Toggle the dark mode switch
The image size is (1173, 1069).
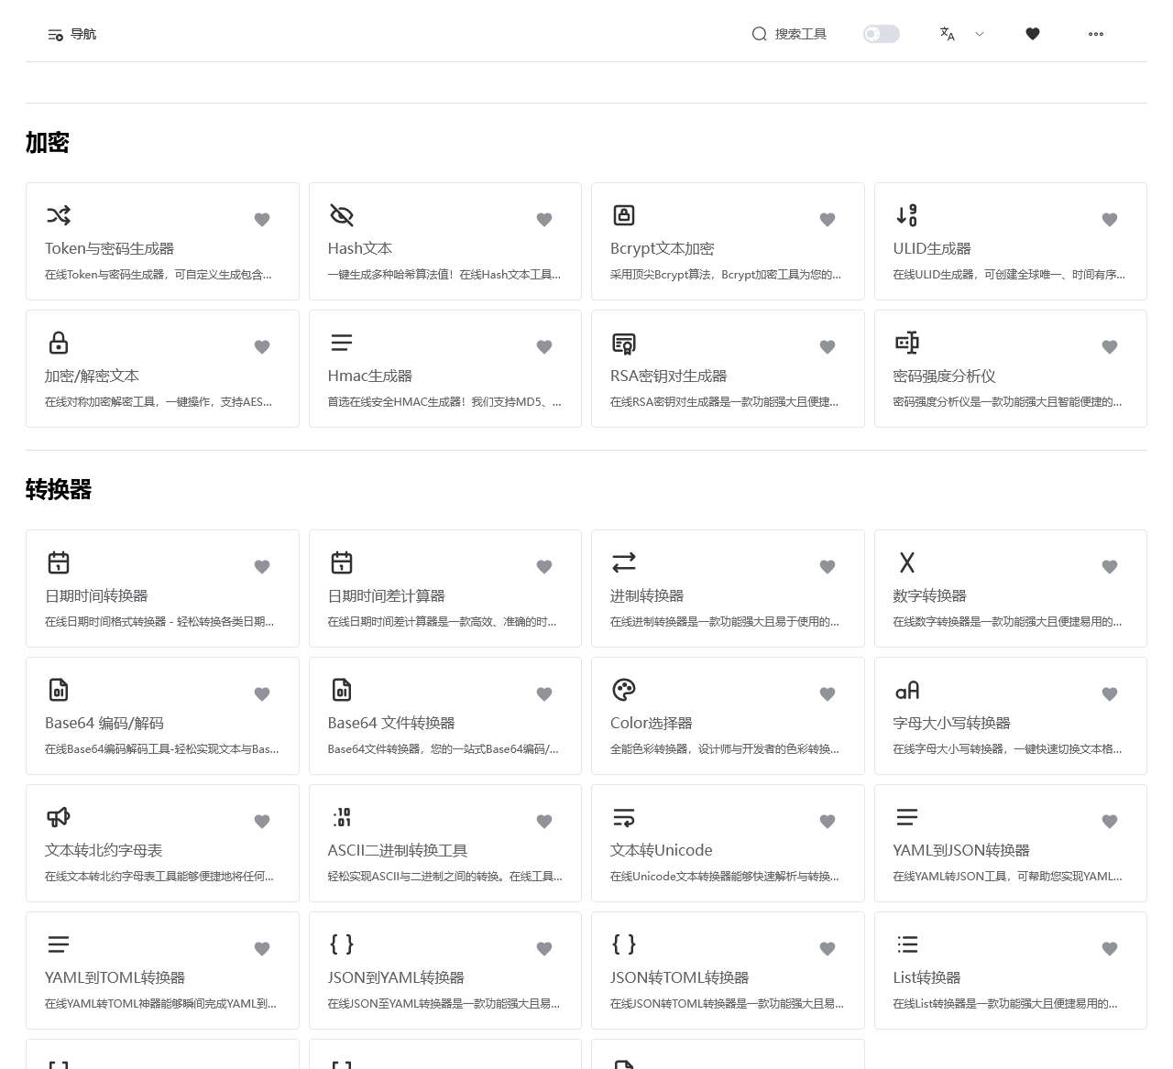(x=881, y=34)
